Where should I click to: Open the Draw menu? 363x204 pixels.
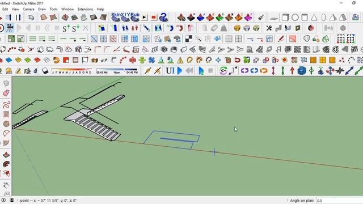(x=42, y=9)
